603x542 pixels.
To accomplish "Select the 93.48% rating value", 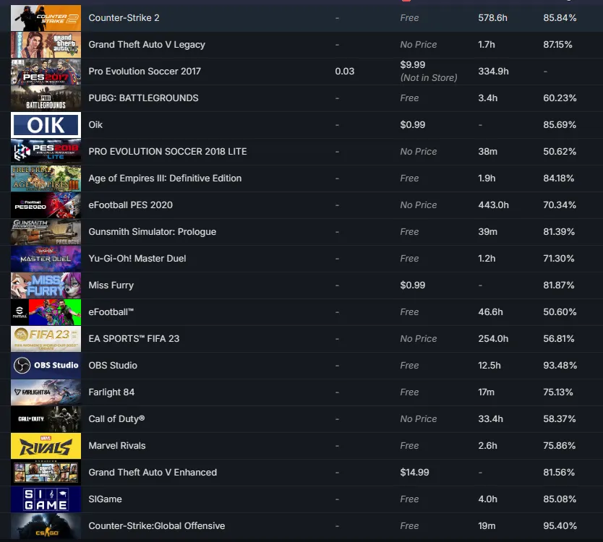I will [x=560, y=365].
